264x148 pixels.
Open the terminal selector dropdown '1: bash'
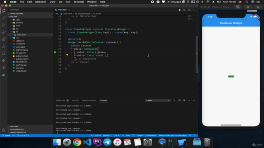pyautogui.click(x=158, y=100)
